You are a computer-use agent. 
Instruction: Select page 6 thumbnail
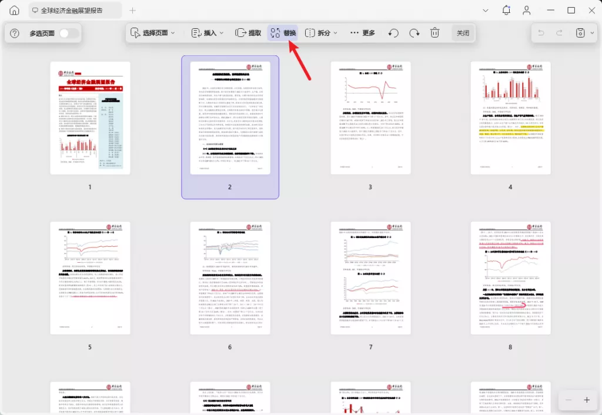tap(230, 279)
